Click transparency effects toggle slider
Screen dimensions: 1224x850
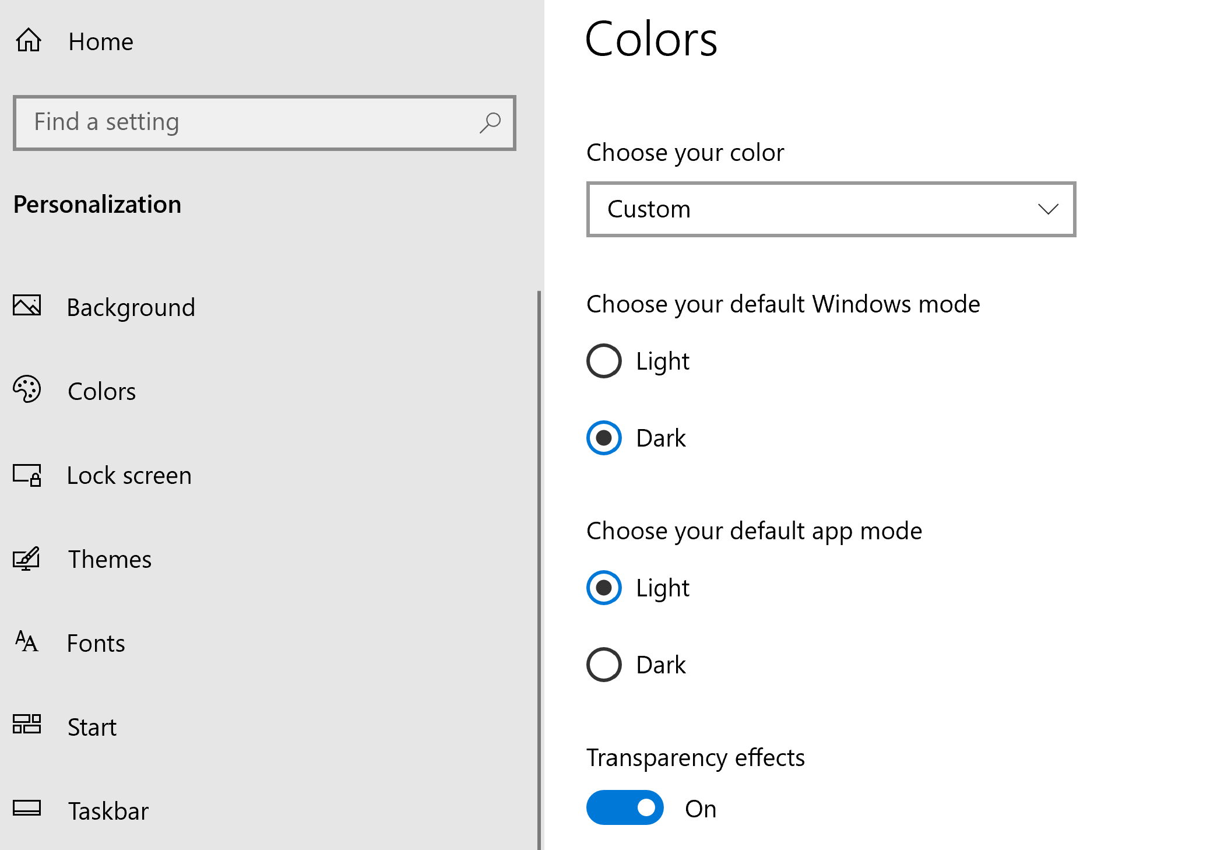[x=623, y=808]
